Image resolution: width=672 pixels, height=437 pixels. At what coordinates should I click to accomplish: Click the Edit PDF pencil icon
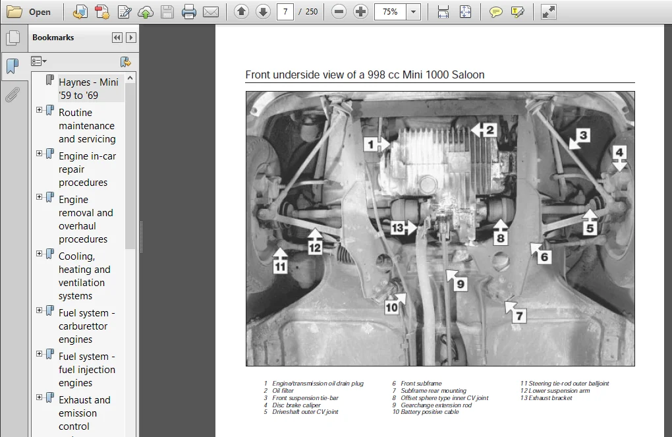coord(125,12)
